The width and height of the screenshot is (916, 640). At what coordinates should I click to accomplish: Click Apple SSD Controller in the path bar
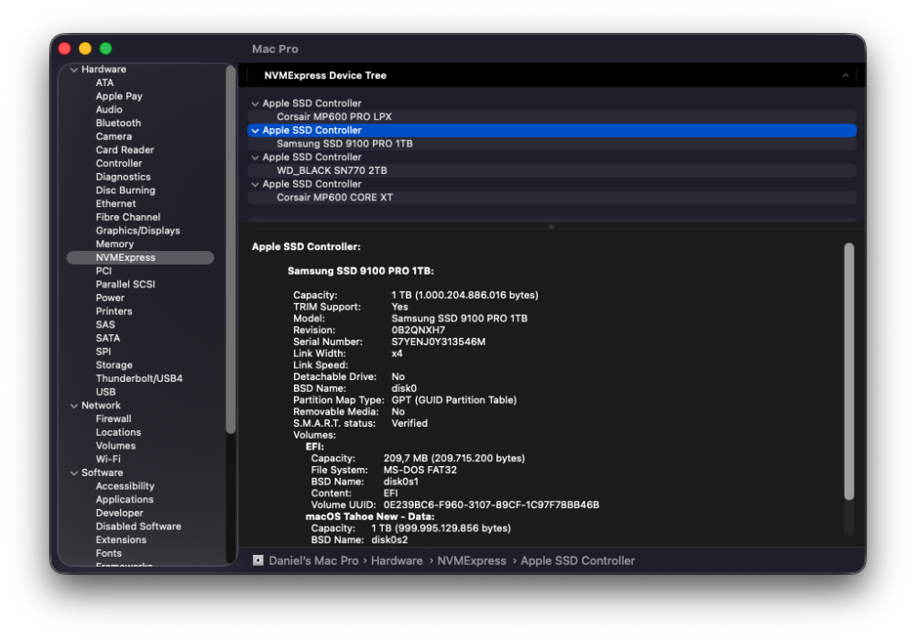coord(578,560)
